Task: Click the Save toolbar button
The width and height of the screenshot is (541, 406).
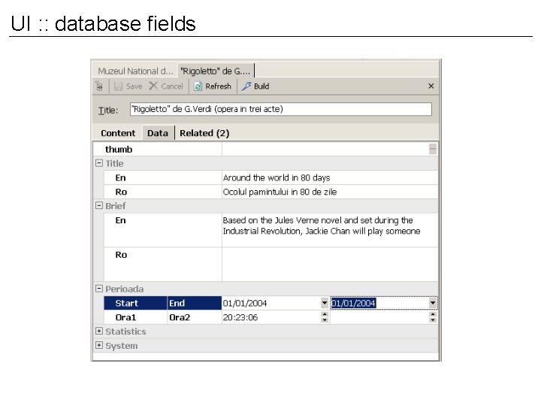Action: pyautogui.click(x=128, y=86)
